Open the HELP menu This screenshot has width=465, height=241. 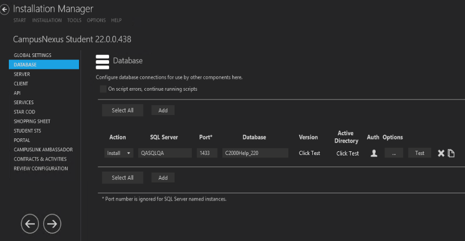coord(116,20)
